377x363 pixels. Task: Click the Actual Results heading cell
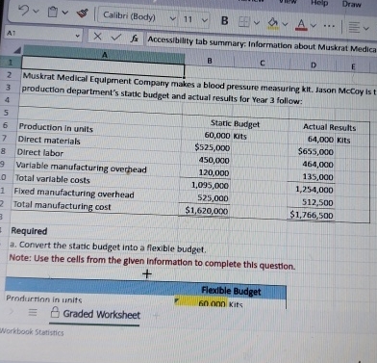(x=329, y=127)
